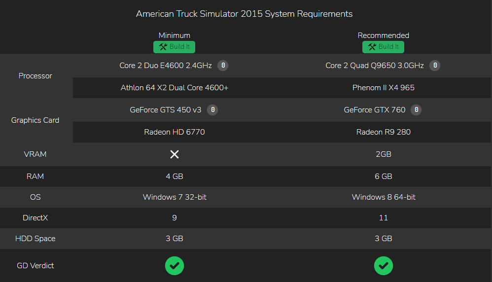The width and height of the screenshot is (492, 282).
Task: Click the Processor row label
Action: (x=35, y=76)
